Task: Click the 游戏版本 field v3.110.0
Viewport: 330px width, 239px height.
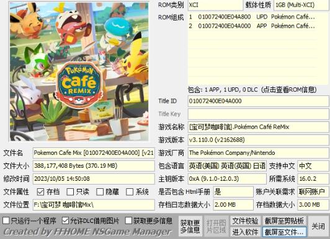Action: tap(258, 140)
